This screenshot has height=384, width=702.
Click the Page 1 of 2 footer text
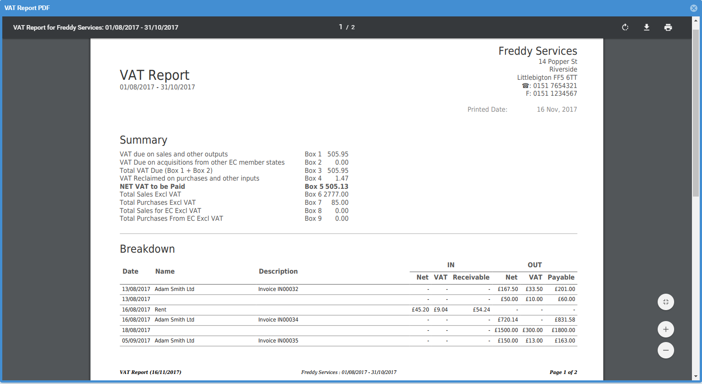pyautogui.click(x=563, y=372)
